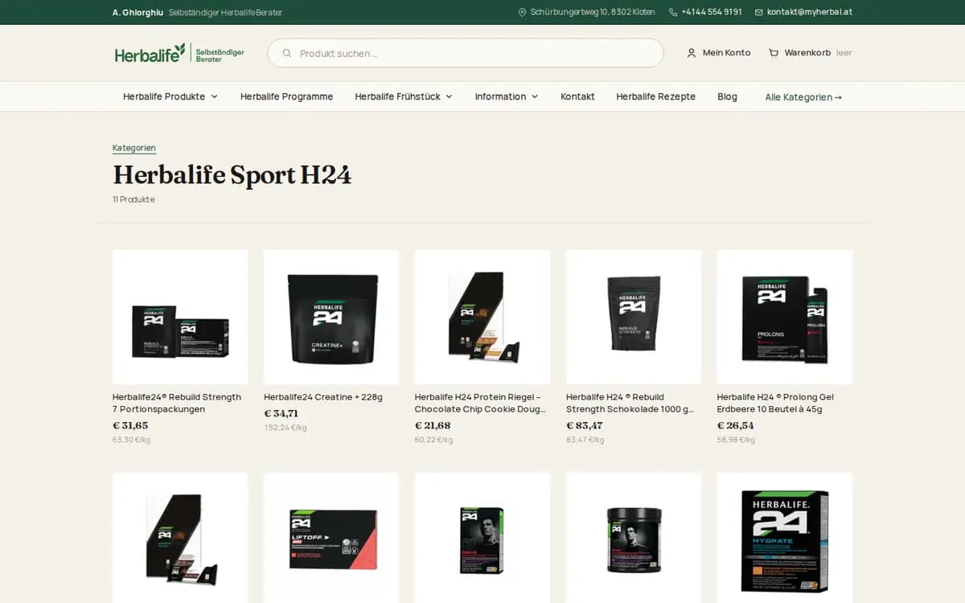Open the H24 Hydrate product image
Image resolution: width=965 pixels, height=603 pixels.
point(785,538)
